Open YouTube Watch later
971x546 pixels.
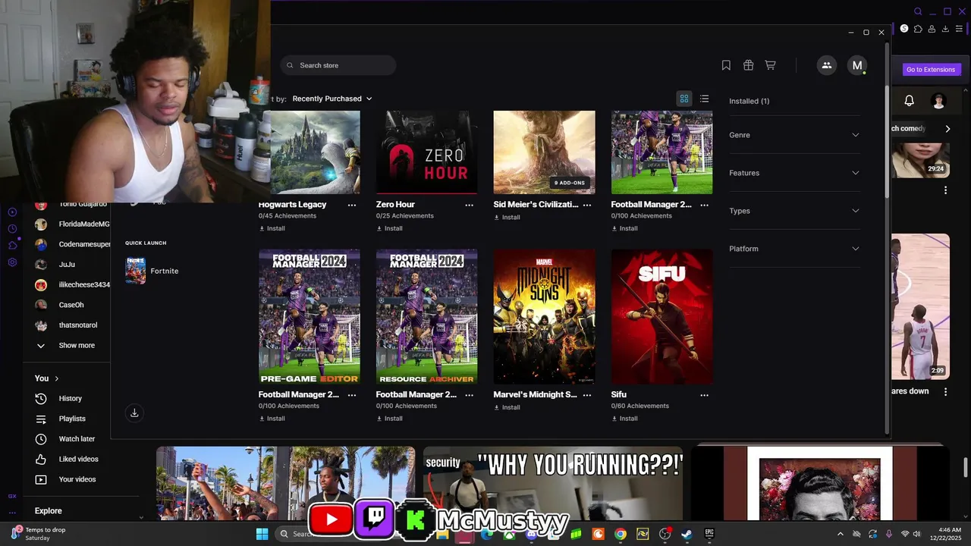[77, 439]
